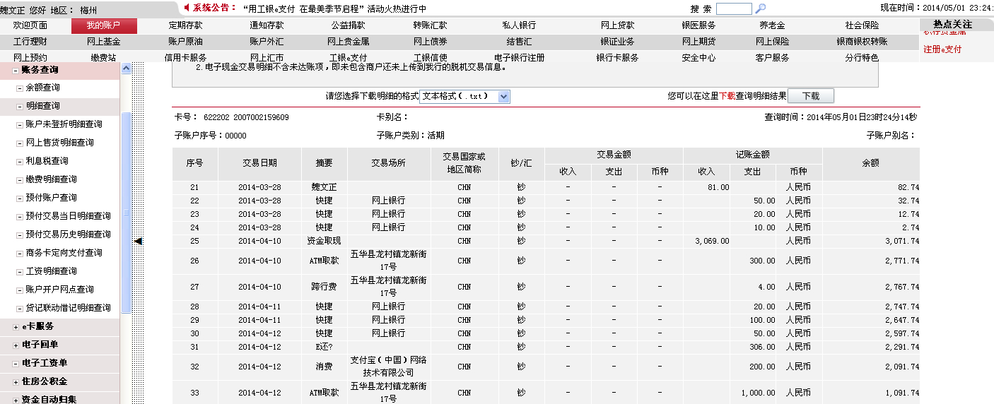
Task: Open 账户外汇 menu
Action: click(x=267, y=42)
